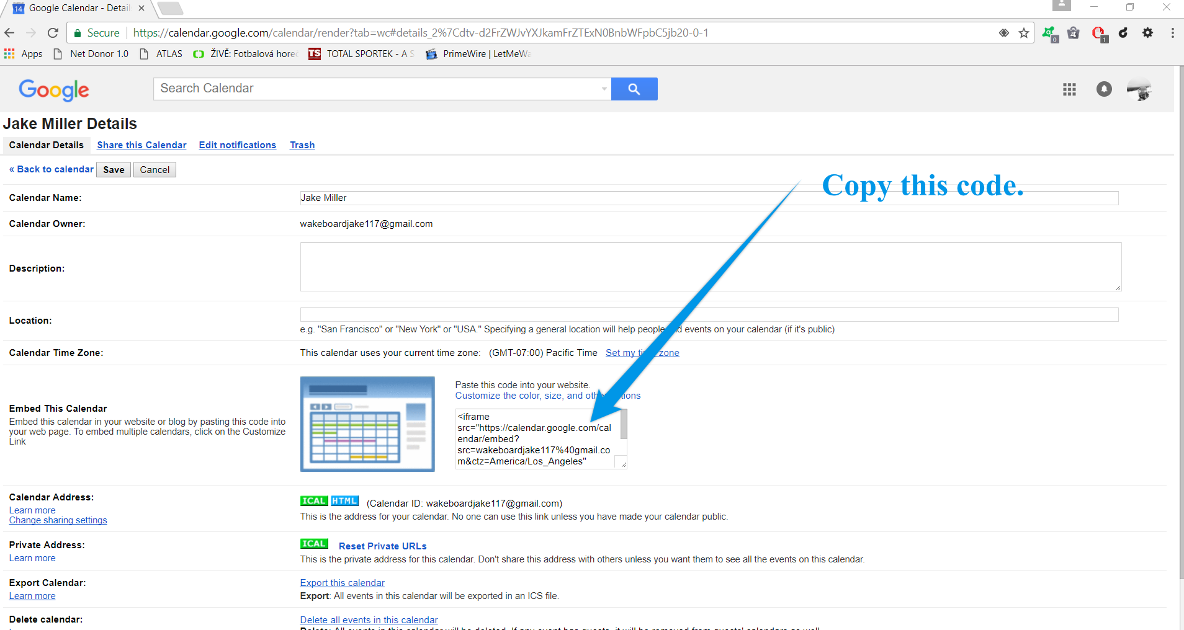
Task: Open the PrimeWire bookmark
Action: (478, 54)
